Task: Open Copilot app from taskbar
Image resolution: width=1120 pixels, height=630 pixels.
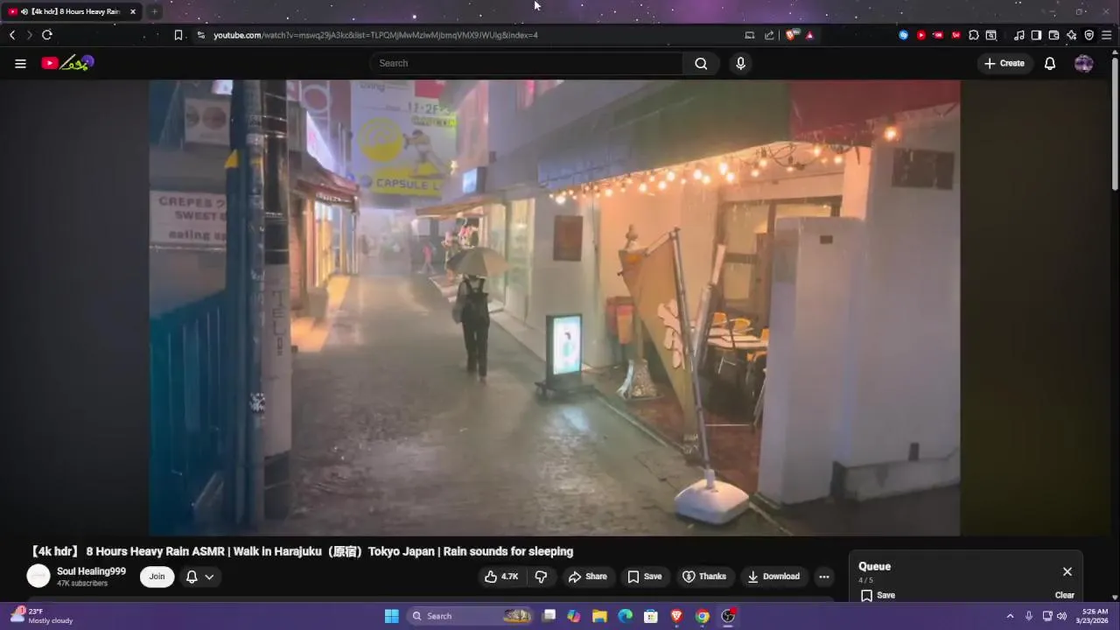Action: (x=574, y=616)
